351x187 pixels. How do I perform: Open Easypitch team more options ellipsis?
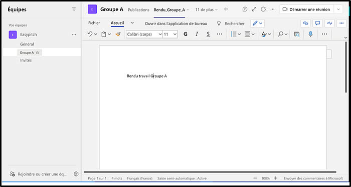pyautogui.click(x=74, y=34)
